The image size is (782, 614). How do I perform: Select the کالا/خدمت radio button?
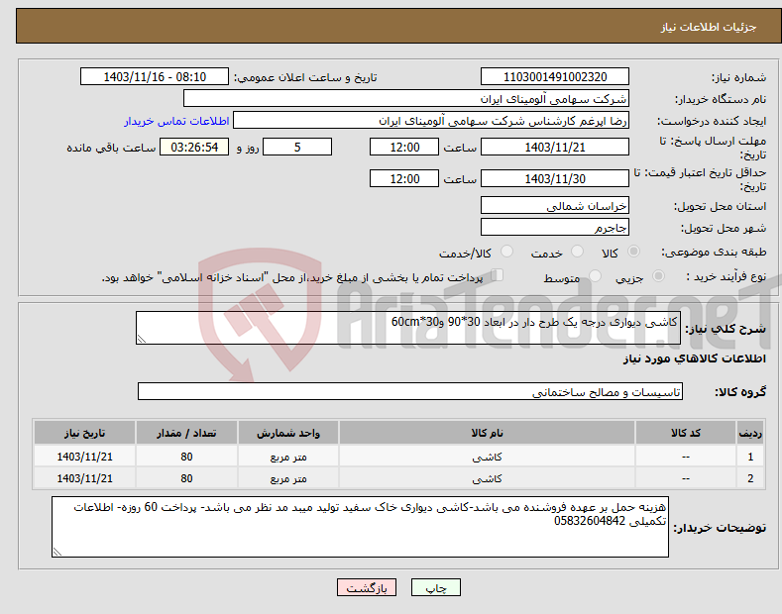pos(506,252)
